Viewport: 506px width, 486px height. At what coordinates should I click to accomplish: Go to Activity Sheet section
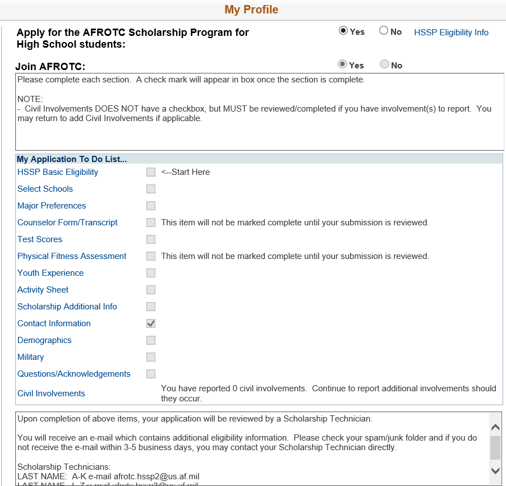(43, 290)
